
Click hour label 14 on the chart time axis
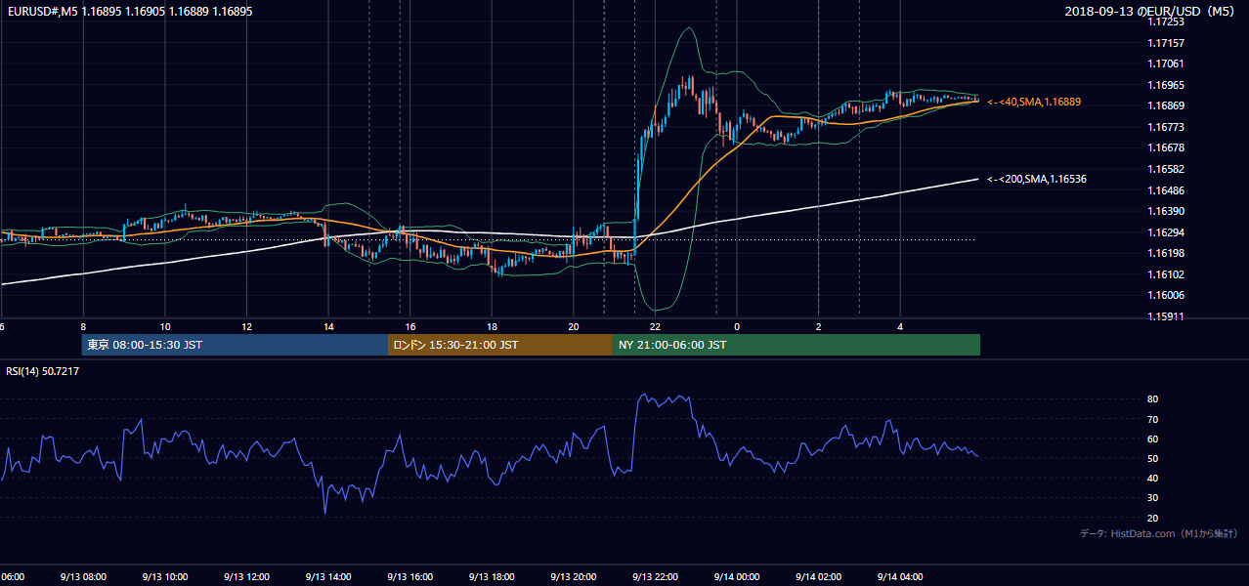coord(328,327)
